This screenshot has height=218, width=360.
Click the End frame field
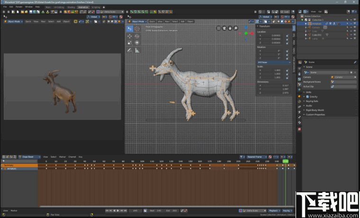172,210
